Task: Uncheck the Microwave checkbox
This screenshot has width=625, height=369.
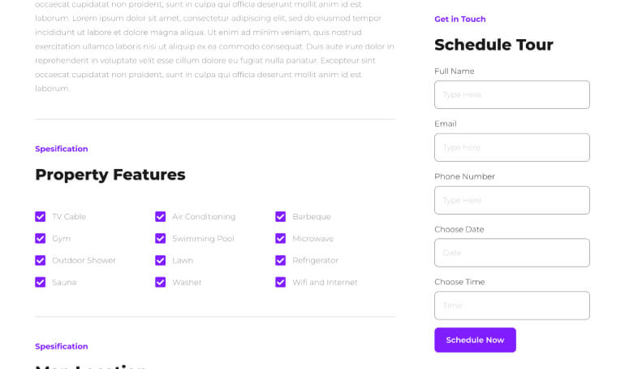Action: (280, 239)
